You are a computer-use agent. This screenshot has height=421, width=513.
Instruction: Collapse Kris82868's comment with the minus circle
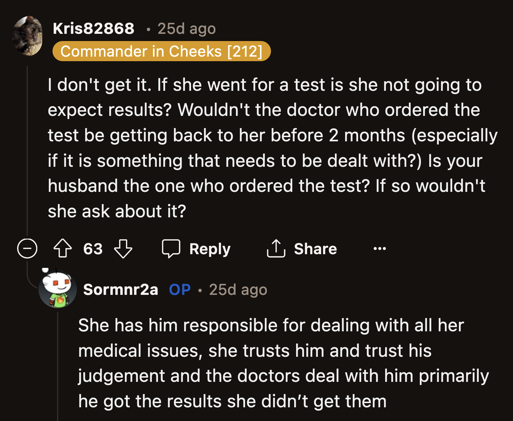[27, 249]
